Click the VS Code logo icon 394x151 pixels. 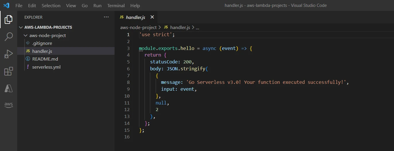[6, 5]
